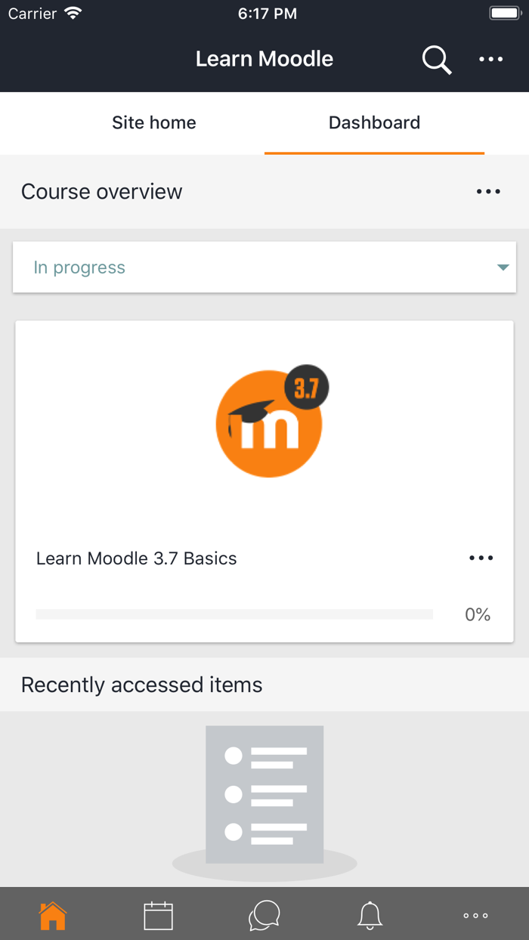Open the Calendar icon
Screen dimensions: 529x940
point(158,914)
